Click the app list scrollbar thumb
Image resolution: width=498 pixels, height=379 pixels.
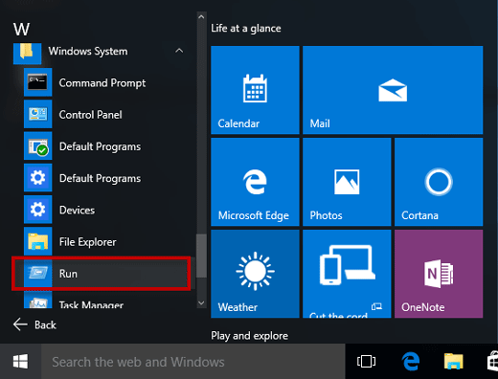tap(201, 256)
